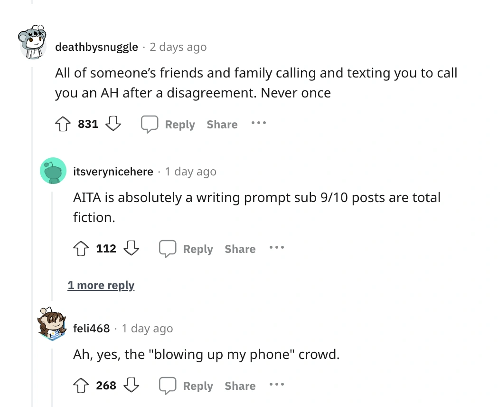
Task: Reply to itsverynicehere's comment
Action: tap(197, 249)
